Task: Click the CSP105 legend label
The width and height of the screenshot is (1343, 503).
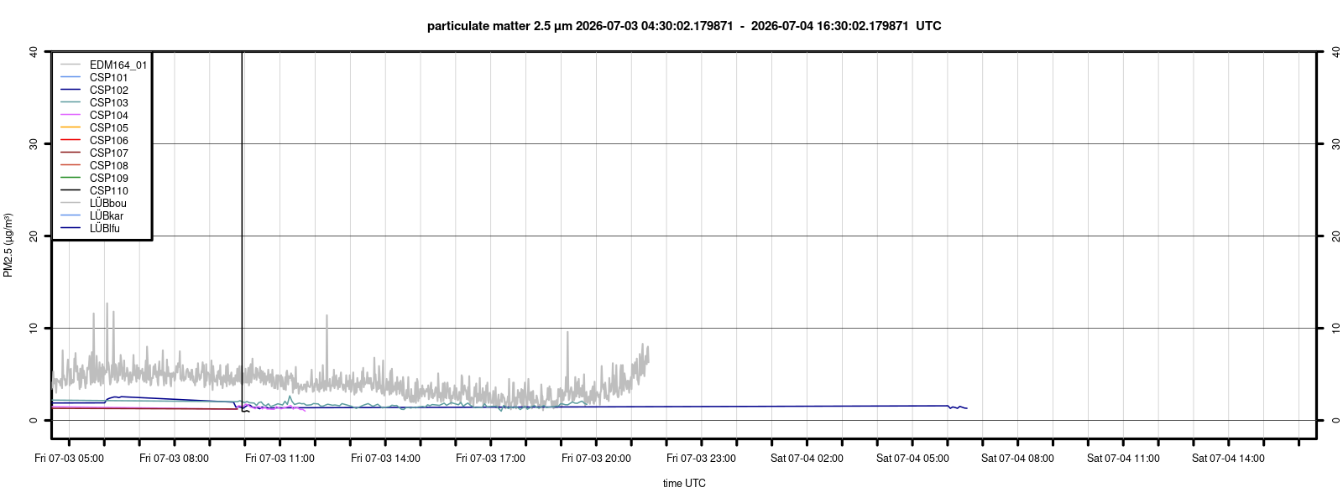Action: click(109, 127)
